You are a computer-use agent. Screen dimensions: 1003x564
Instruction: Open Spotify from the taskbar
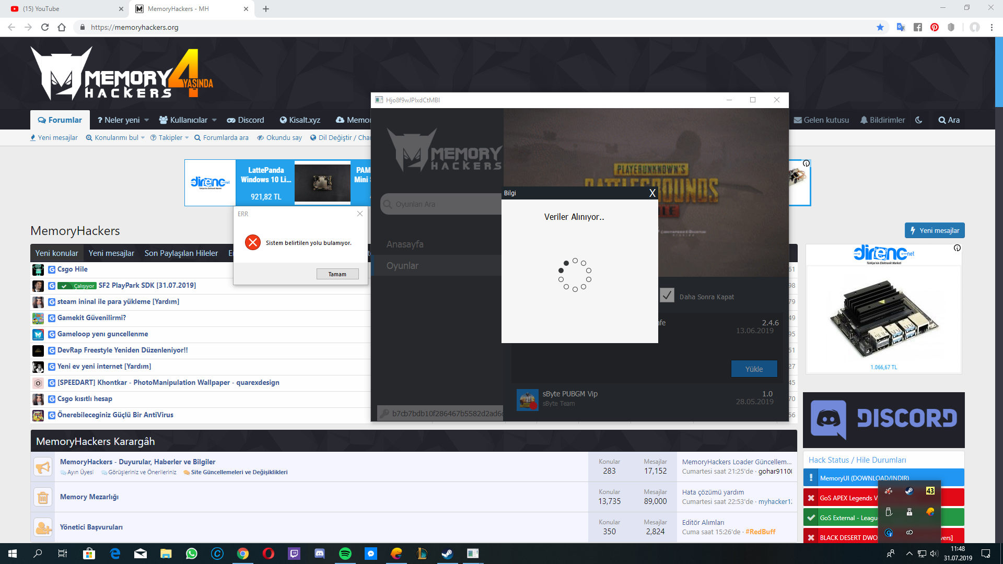[345, 554]
